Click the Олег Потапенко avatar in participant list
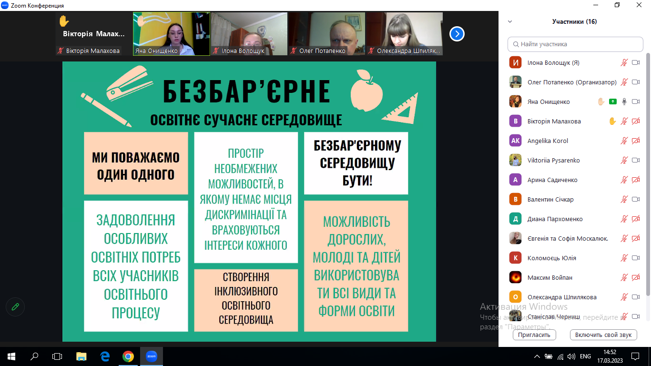Image resolution: width=651 pixels, height=366 pixels. pyautogui.click(x=515, y=82)
